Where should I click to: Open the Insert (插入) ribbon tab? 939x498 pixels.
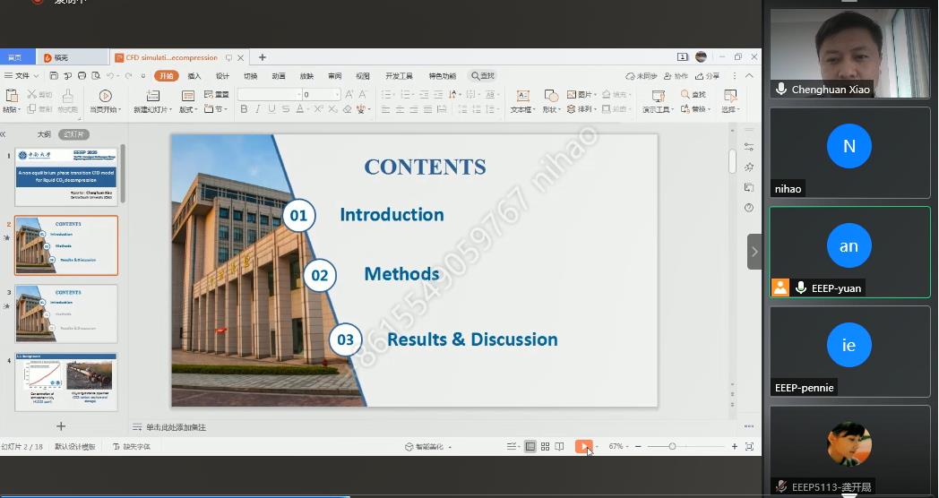tap(194, 76)
